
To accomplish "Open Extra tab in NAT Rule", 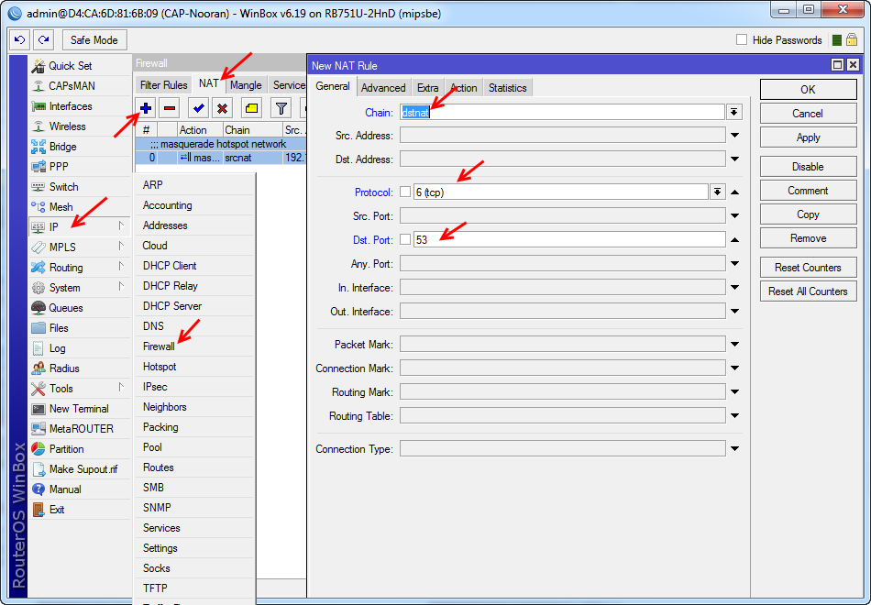I will (428, 88).
